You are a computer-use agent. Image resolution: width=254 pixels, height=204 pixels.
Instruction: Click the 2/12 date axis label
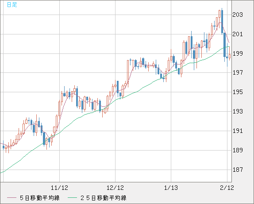point(227,188)
